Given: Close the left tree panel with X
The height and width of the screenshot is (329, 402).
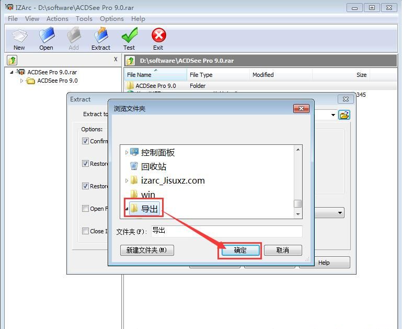Looking at the screenshot, I should point(116,59).
